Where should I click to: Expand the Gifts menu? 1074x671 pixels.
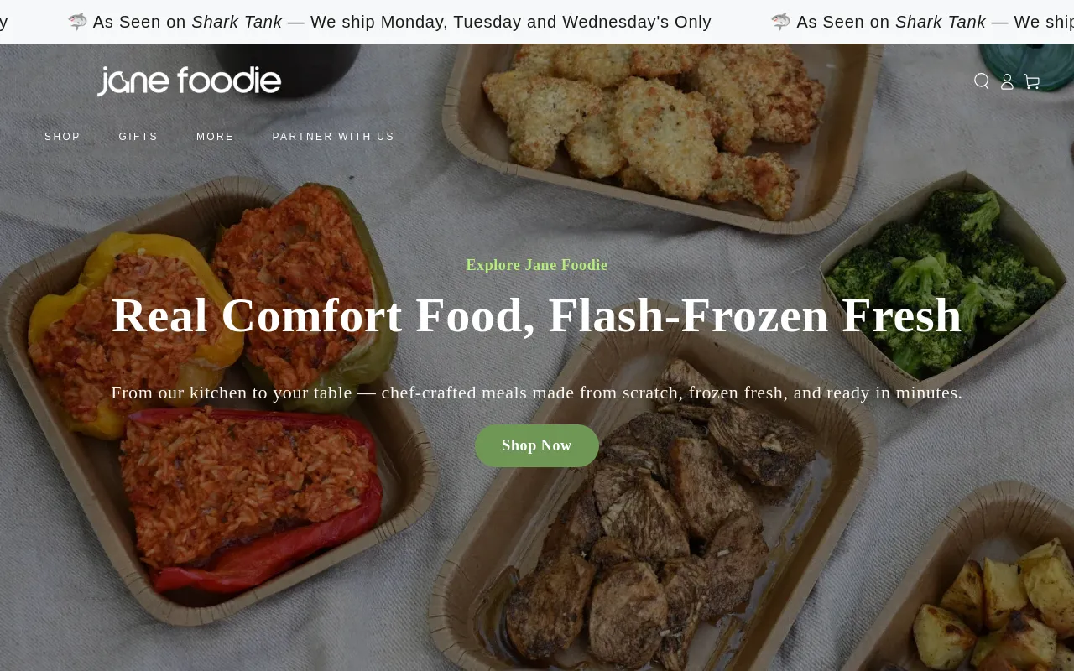[138, 137]
